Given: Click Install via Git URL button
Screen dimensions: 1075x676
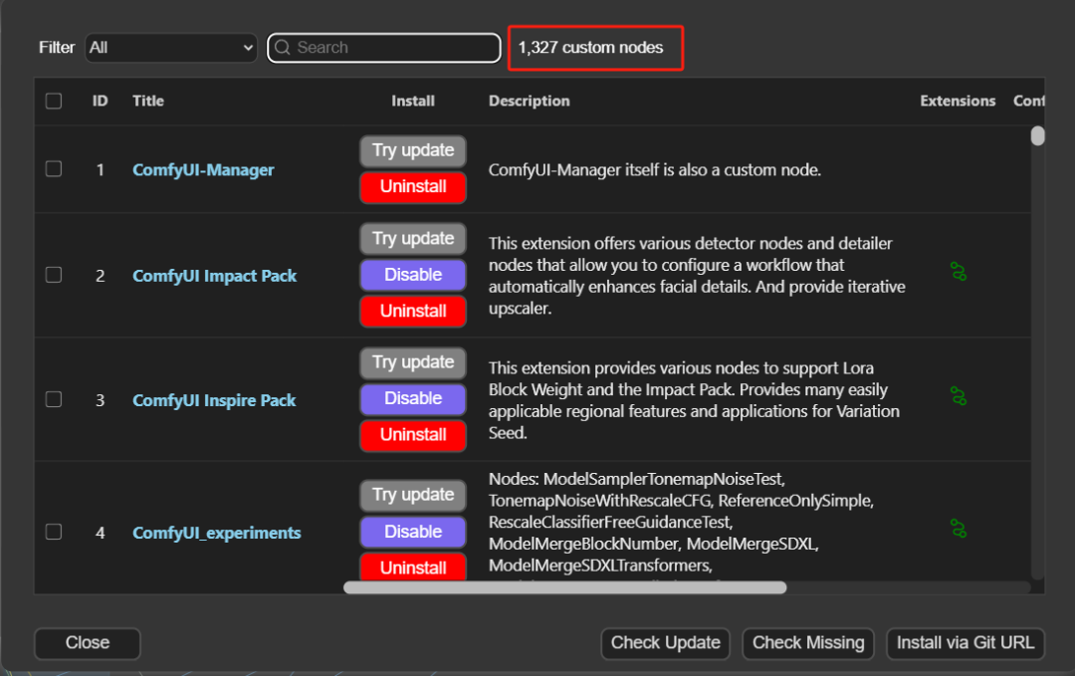Looking at the screenshot, I should click(x=965, y=643).
